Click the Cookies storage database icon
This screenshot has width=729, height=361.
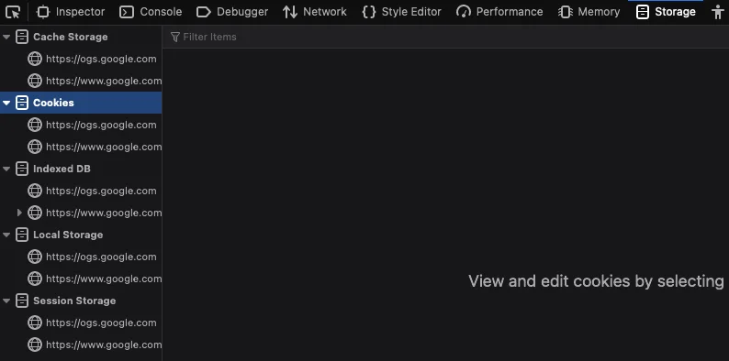[22, 103]
